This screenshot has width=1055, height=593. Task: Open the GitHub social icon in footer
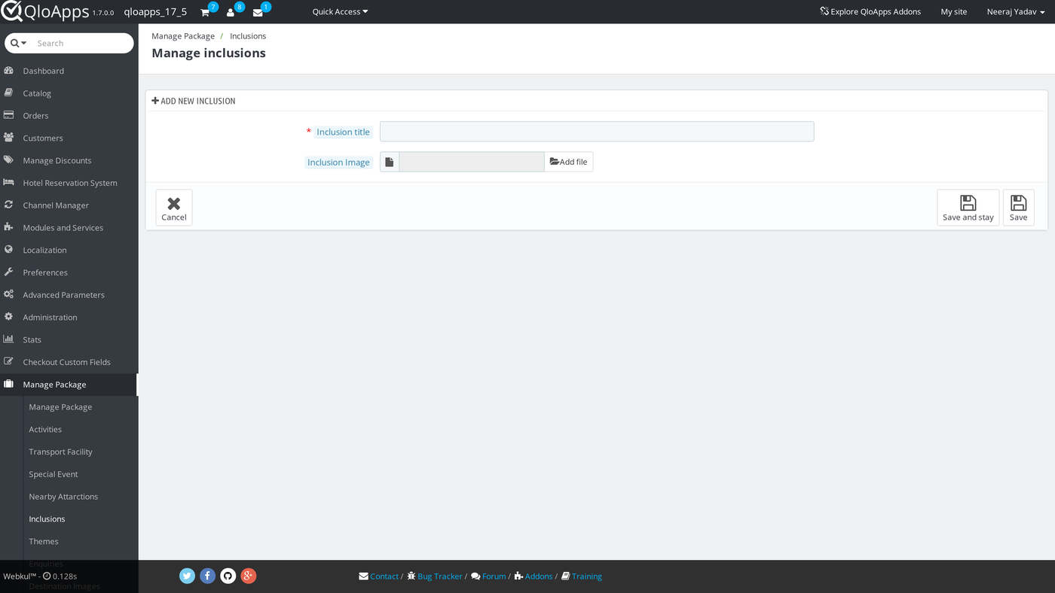coord(228,576)
